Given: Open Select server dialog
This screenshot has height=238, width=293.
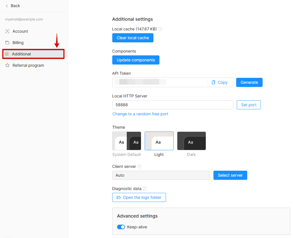Looking at the screenshot, I should 230,175.
